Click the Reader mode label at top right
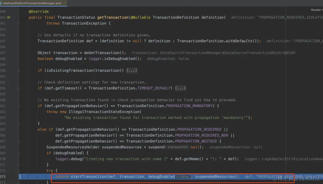This screenshot has height=184, width=323. point(317,10)
